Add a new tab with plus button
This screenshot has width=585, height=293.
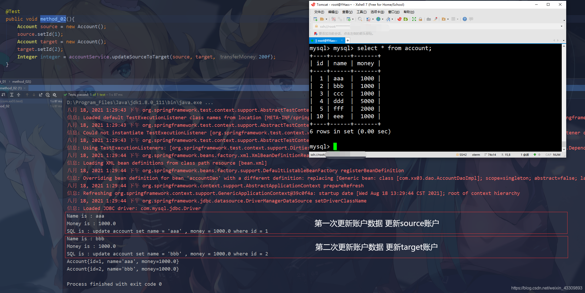point(348,40)
